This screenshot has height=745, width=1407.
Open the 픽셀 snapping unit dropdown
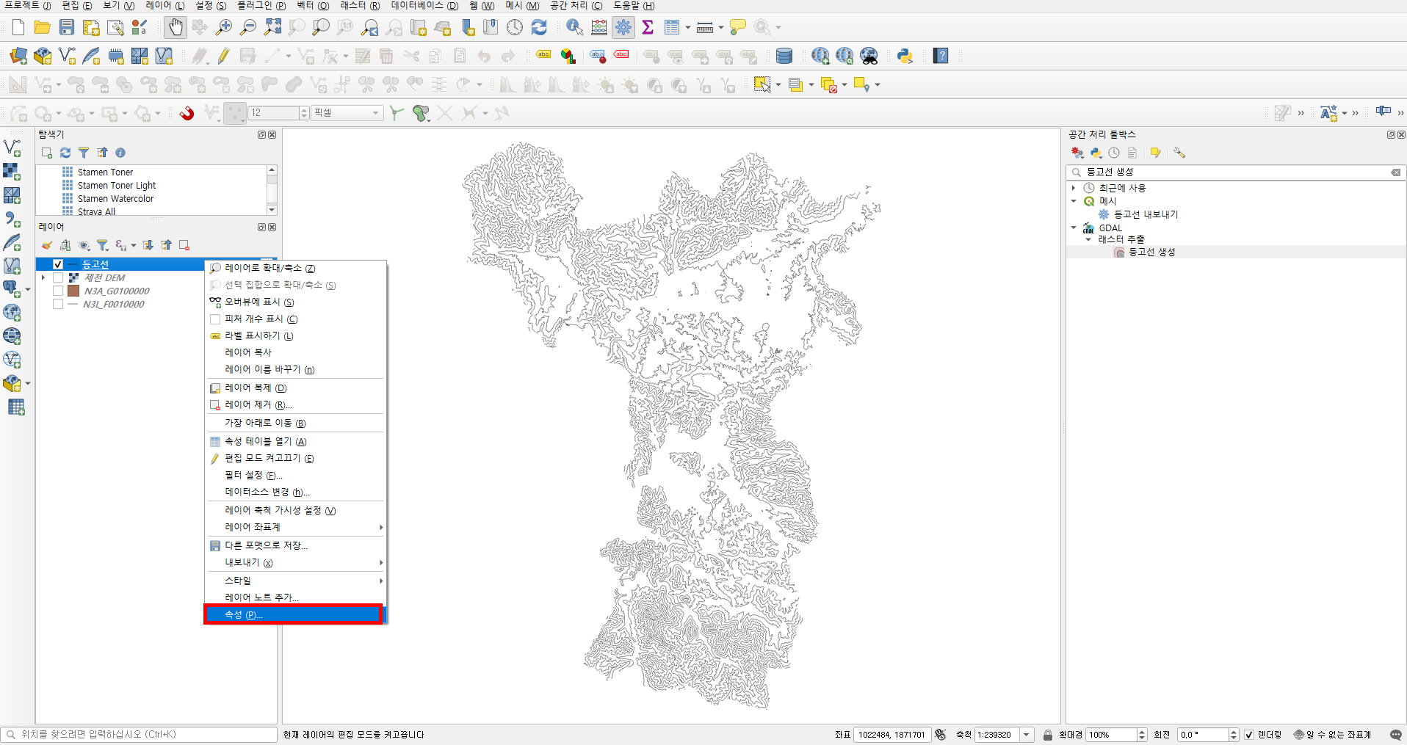point(348,113)
